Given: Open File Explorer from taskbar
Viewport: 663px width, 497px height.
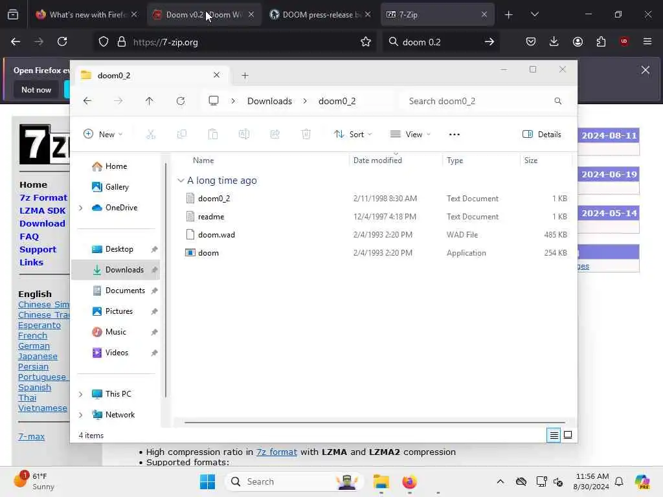Looking at the screenshot, I should coord(381,481).
